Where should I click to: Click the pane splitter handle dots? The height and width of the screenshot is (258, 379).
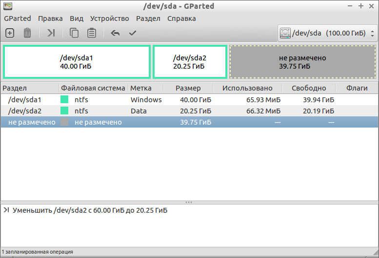[x=189, y=203]
